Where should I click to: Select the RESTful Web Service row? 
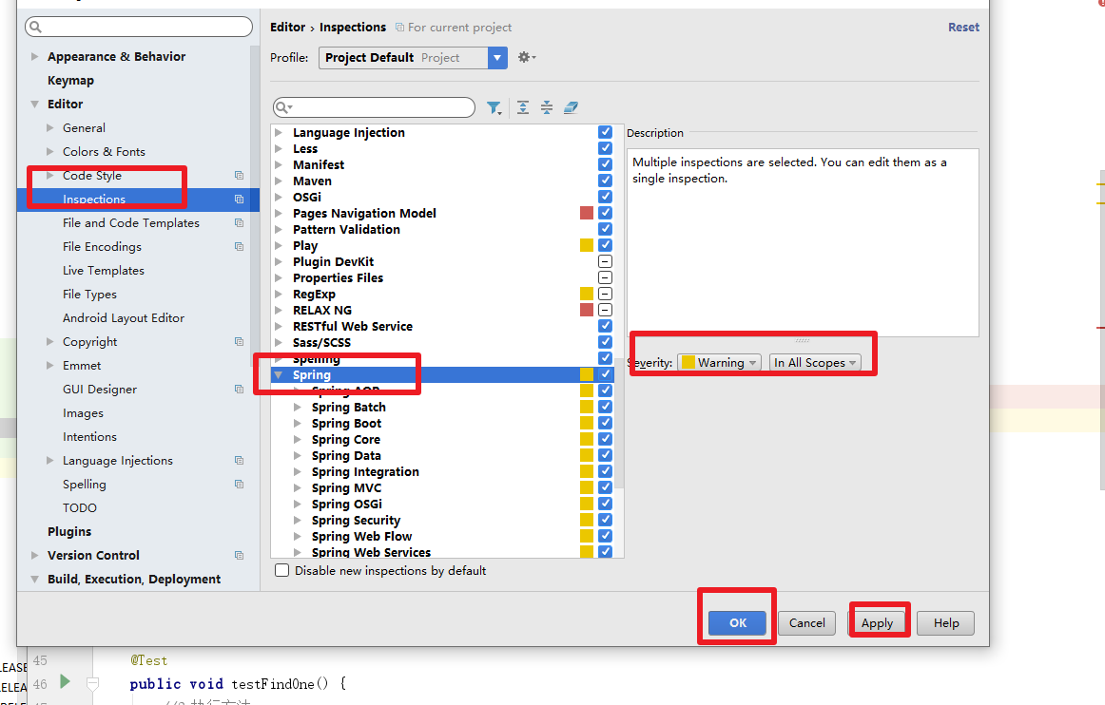(x=442, y=326)
